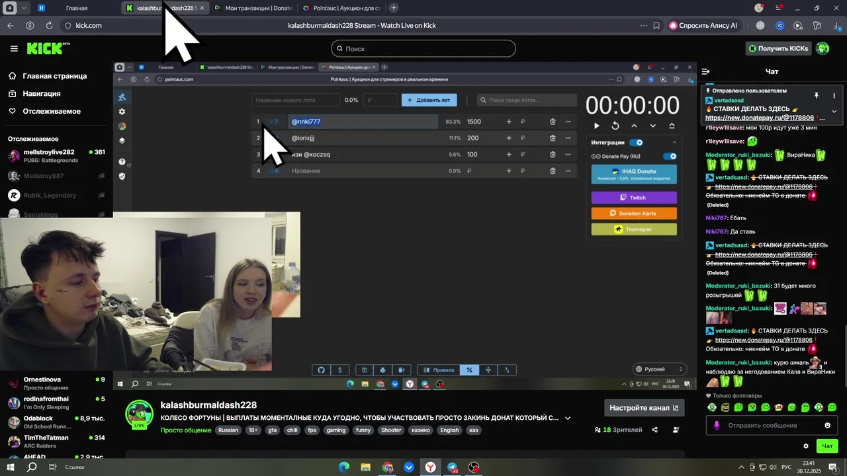The height and width of the screenshot is (476, 847).
Task: Click Twitch integration button
Action: pos(634,197)
